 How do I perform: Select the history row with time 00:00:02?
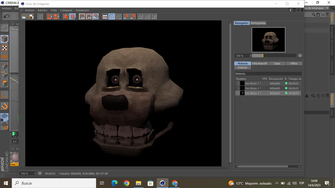point(268,93)
